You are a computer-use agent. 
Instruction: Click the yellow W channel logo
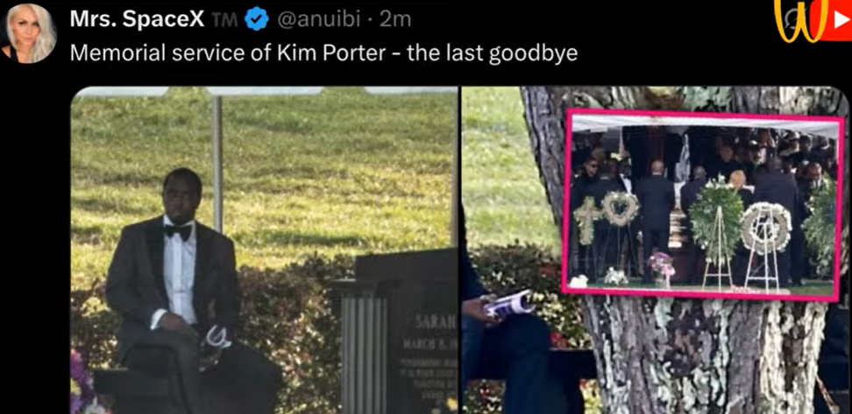click(x=801, y=20)
